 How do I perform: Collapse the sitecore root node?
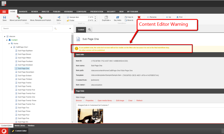pos(5,37)
